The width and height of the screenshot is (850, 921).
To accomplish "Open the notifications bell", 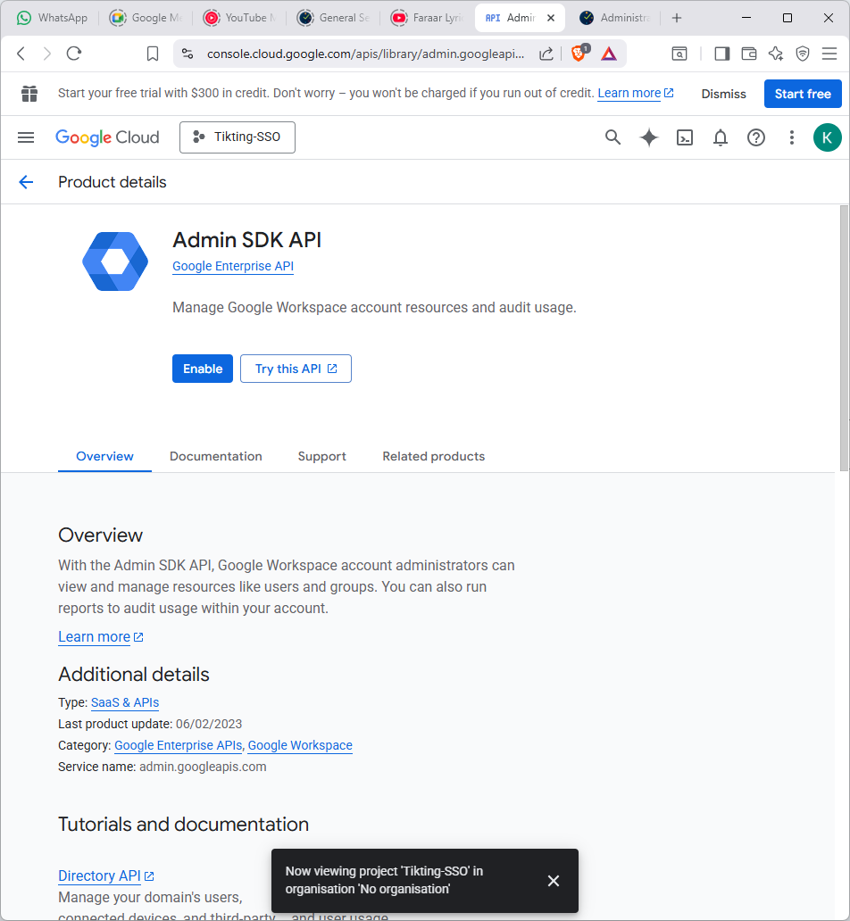I will coord(721,137).
